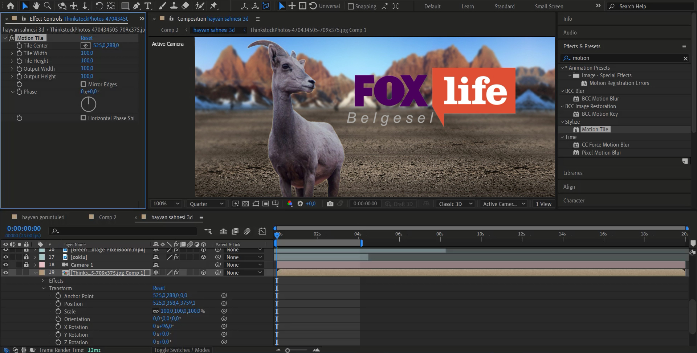The image size is (697, 353).
Task: Open the 100% magnification dropdown
Action: coord(166,204)
